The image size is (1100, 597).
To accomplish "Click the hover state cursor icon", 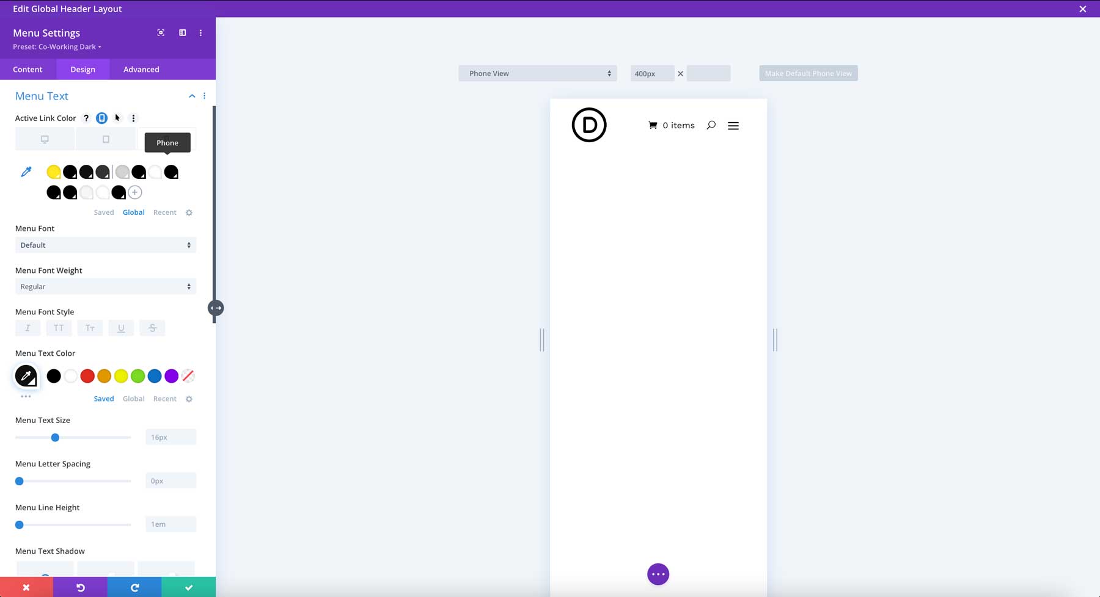I will click(117, 118).
